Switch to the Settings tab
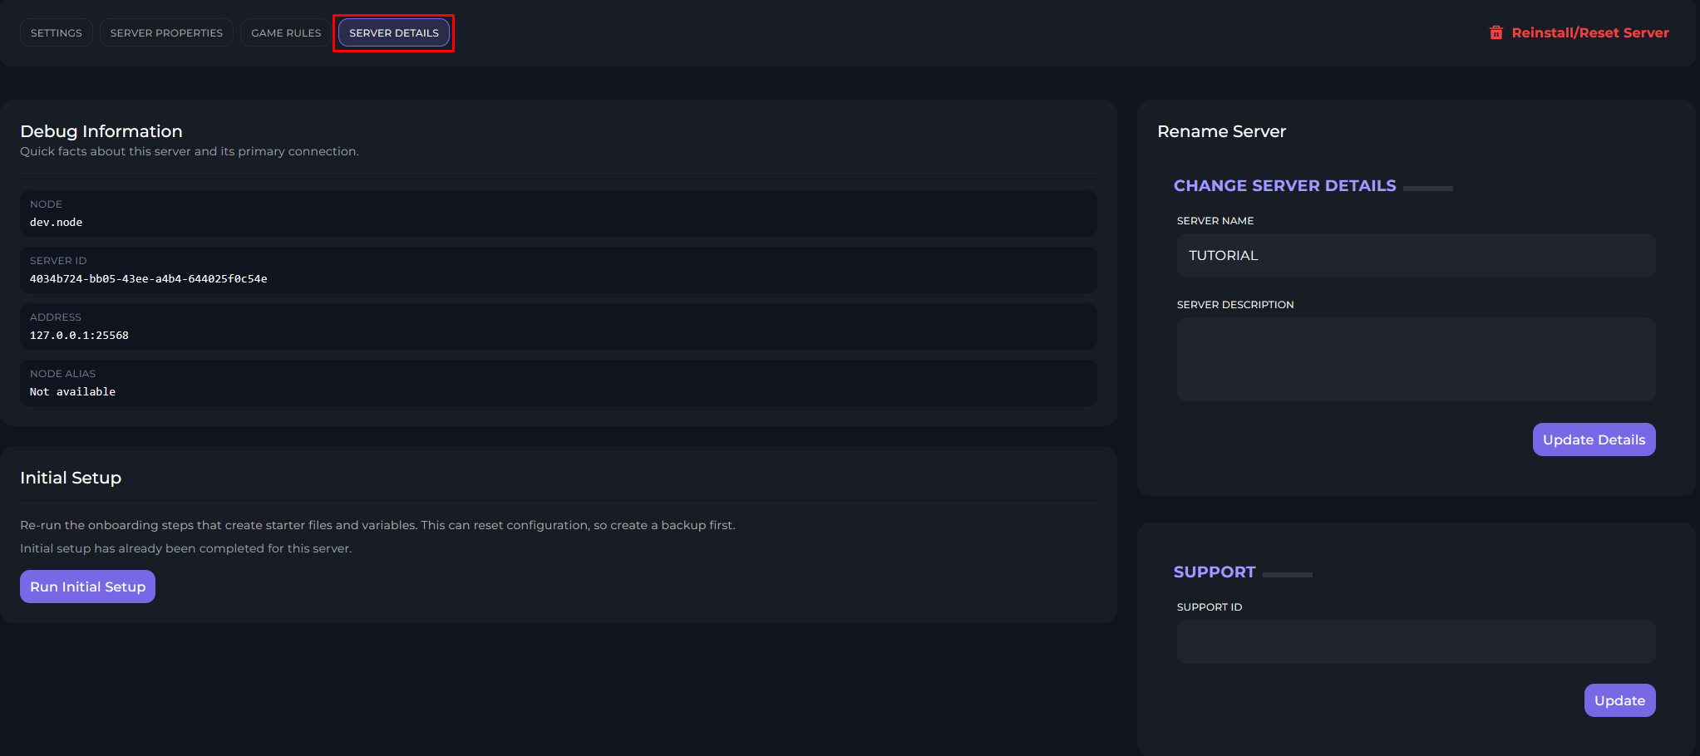 click(x=57, y=33)
